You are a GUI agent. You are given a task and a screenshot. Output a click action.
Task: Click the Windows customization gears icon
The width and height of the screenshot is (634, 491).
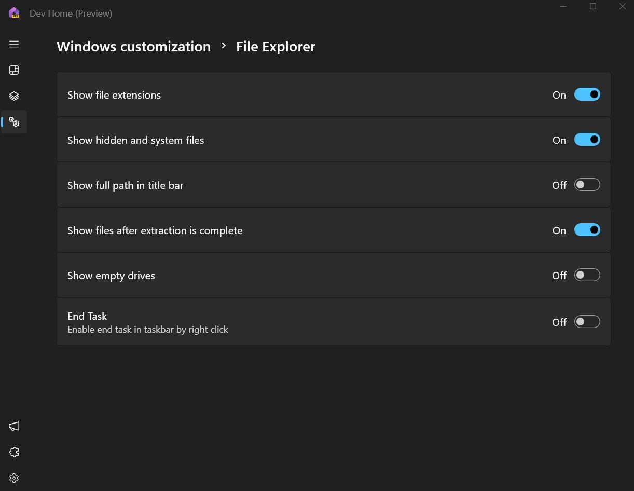pos(14,121)
